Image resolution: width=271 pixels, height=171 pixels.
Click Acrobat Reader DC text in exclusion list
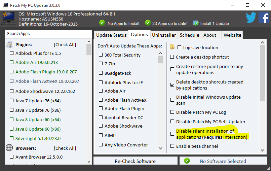(x=124, y=117)
